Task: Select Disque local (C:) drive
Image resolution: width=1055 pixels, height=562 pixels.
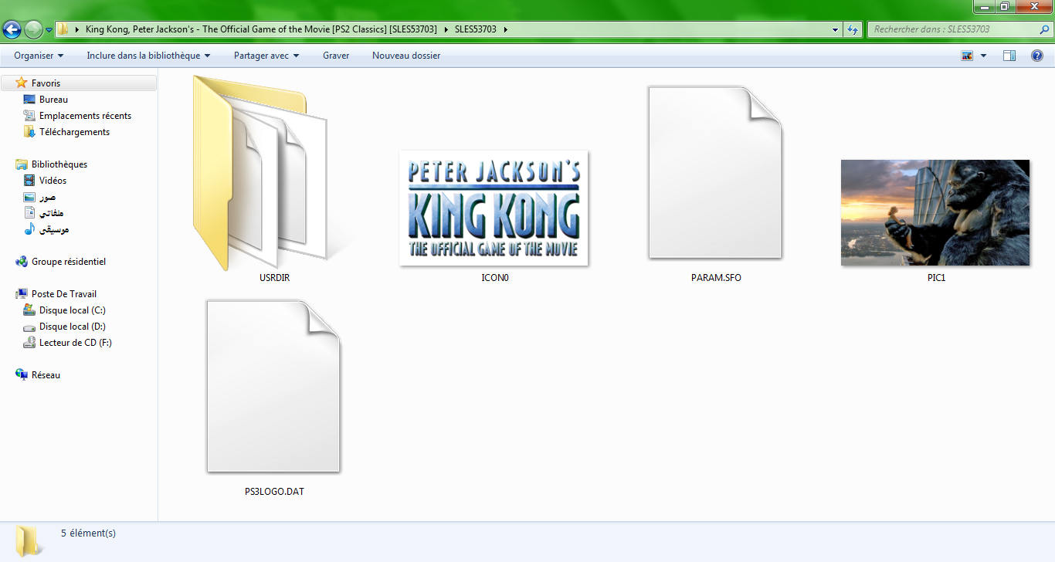Action: tap(72, 310)
